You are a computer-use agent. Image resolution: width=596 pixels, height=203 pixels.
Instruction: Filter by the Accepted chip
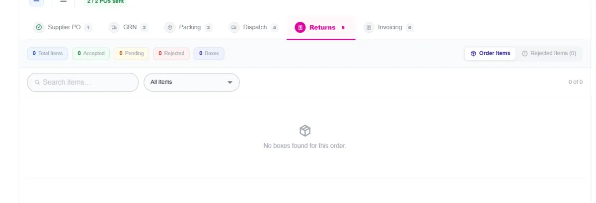pos(91,54)
